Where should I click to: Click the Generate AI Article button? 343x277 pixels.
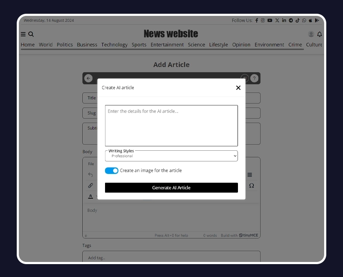[171, 188]
